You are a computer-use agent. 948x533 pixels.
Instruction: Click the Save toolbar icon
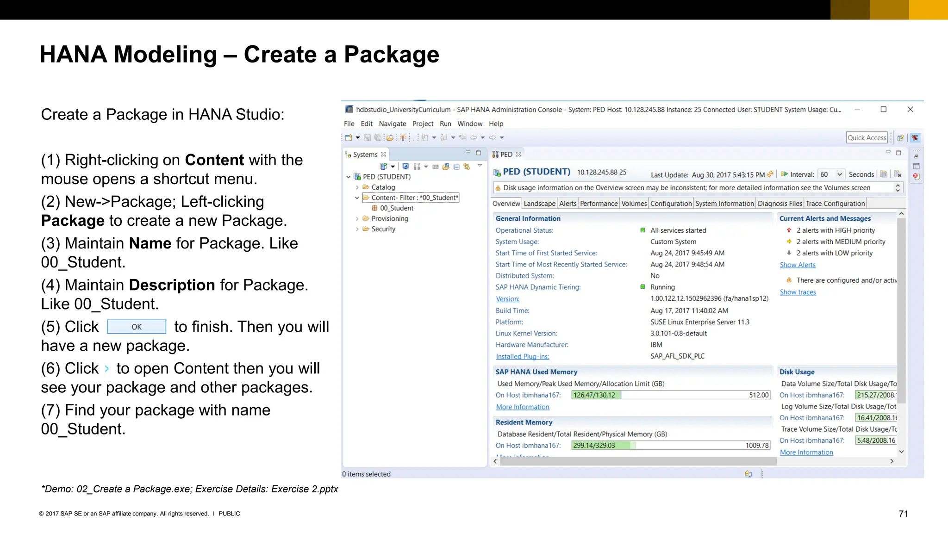pyautogui.click(x=368, y=138)
